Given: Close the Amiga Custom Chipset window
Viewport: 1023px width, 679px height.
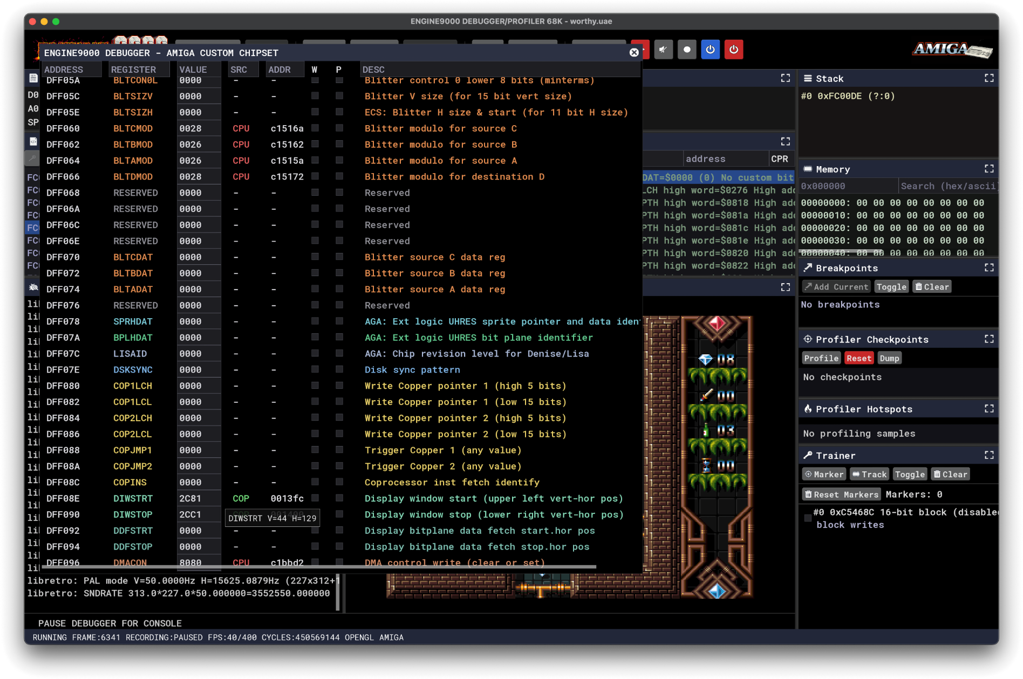Looking at the screenshot, I should pos(634,52).
